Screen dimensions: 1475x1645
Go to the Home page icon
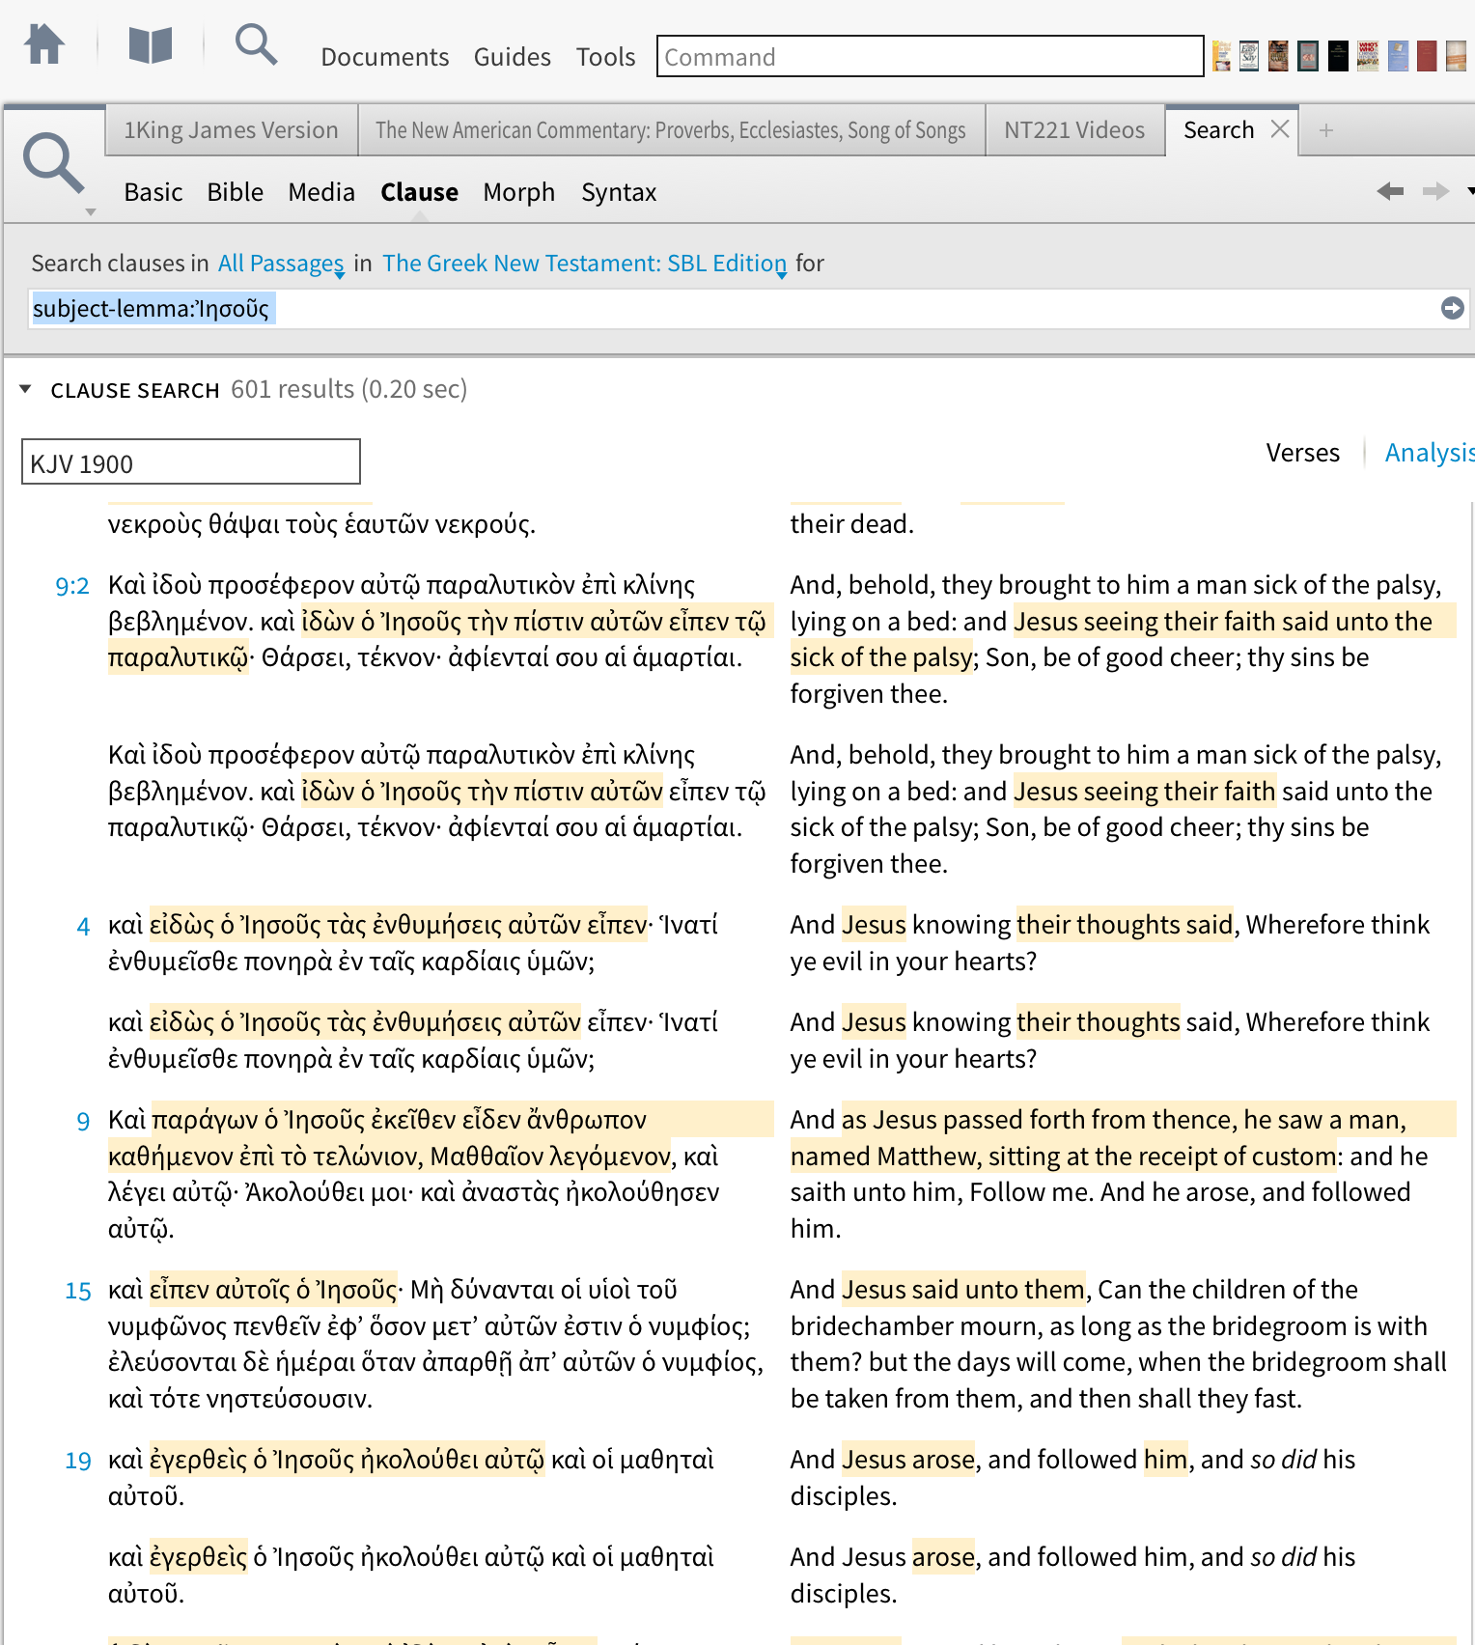pos(44,44)
